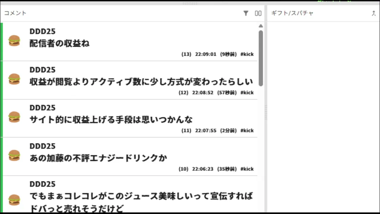Select comment 収益が閲覧よりアクティブ数に少し方式が変わったらしい
Image resolution: width=380 pixels, height=214 pixels.
141,81
